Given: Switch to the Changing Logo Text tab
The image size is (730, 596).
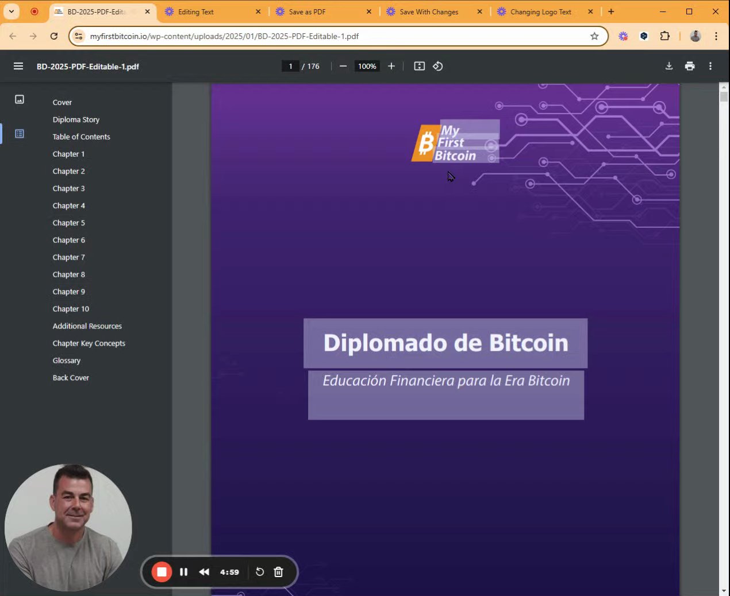Looking at the screenshot, I should click(x=545, y=11).
